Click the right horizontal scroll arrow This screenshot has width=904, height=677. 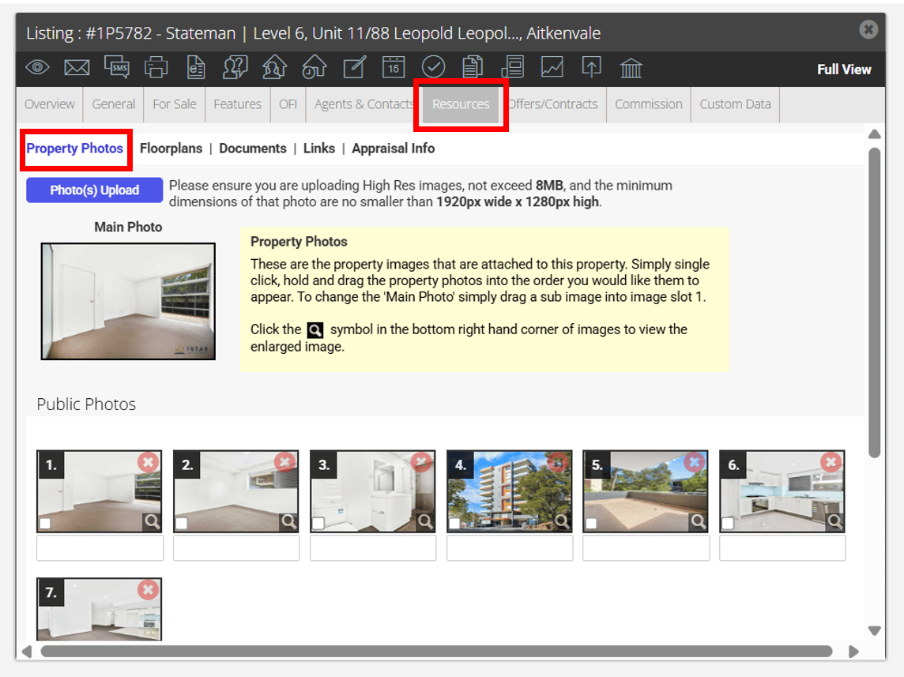coord(854,652)
